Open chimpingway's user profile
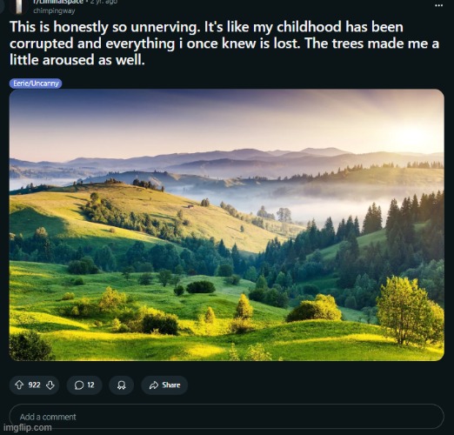This screenshot has height=435, width=454. point(54,10)
